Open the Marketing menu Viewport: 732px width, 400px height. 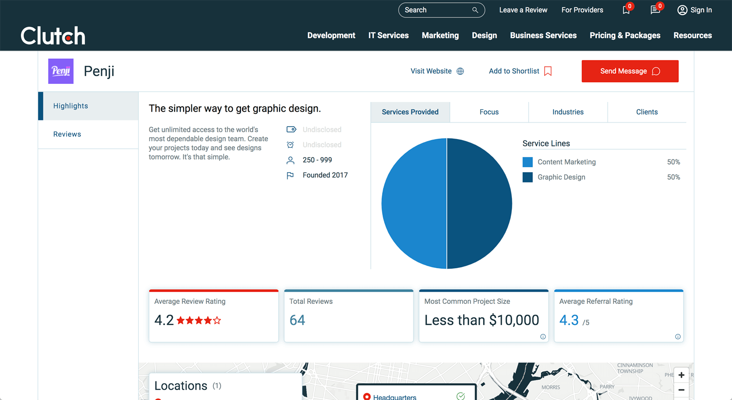pyautogui.click(x=440, y=35)
